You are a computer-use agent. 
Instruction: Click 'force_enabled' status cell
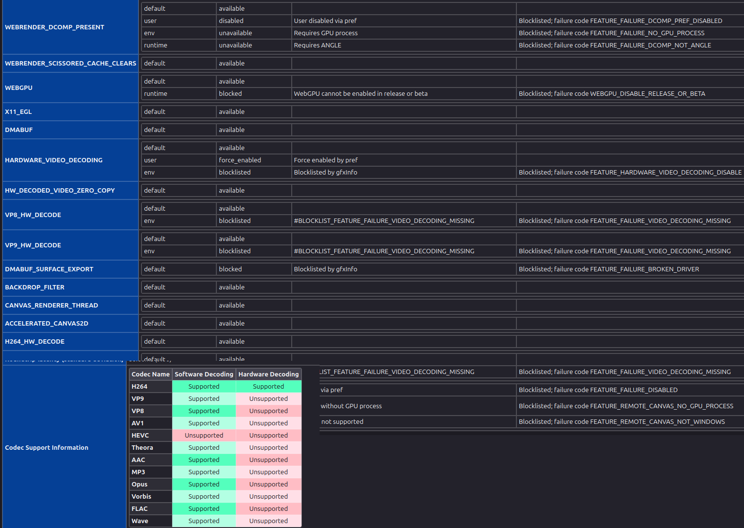pyautogui.click(x=254, y=160)
